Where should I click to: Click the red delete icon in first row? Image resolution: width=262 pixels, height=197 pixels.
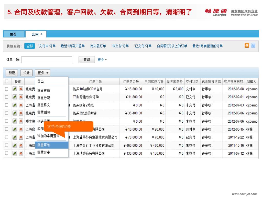coord(21,89)
